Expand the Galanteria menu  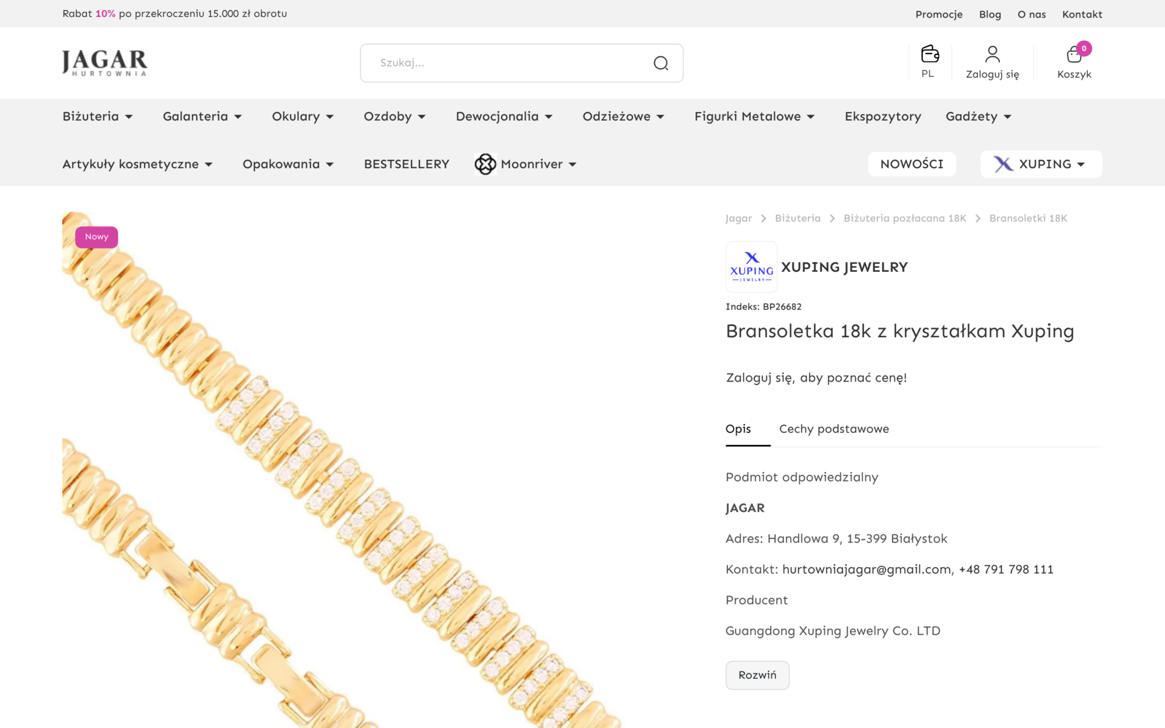pos(202,117)
